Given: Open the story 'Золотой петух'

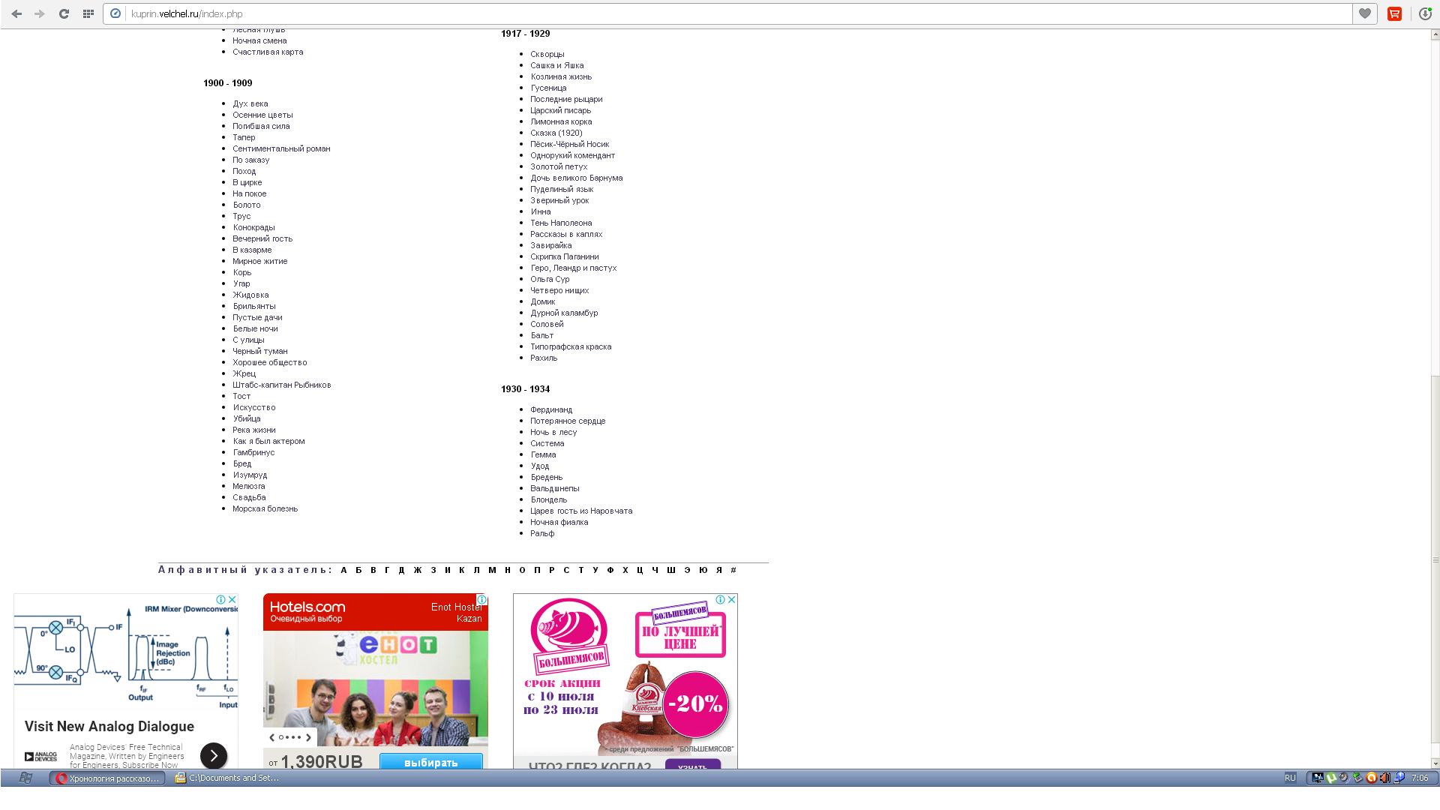Looking at the screenshot, I should pos(559,166).
